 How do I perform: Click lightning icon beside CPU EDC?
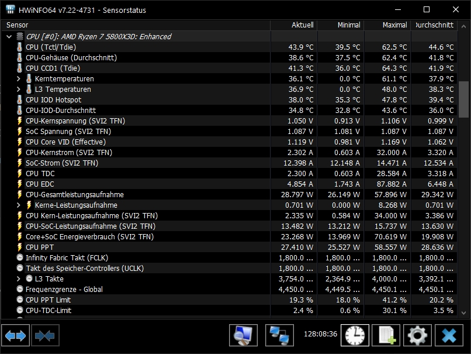coord(19,184)
